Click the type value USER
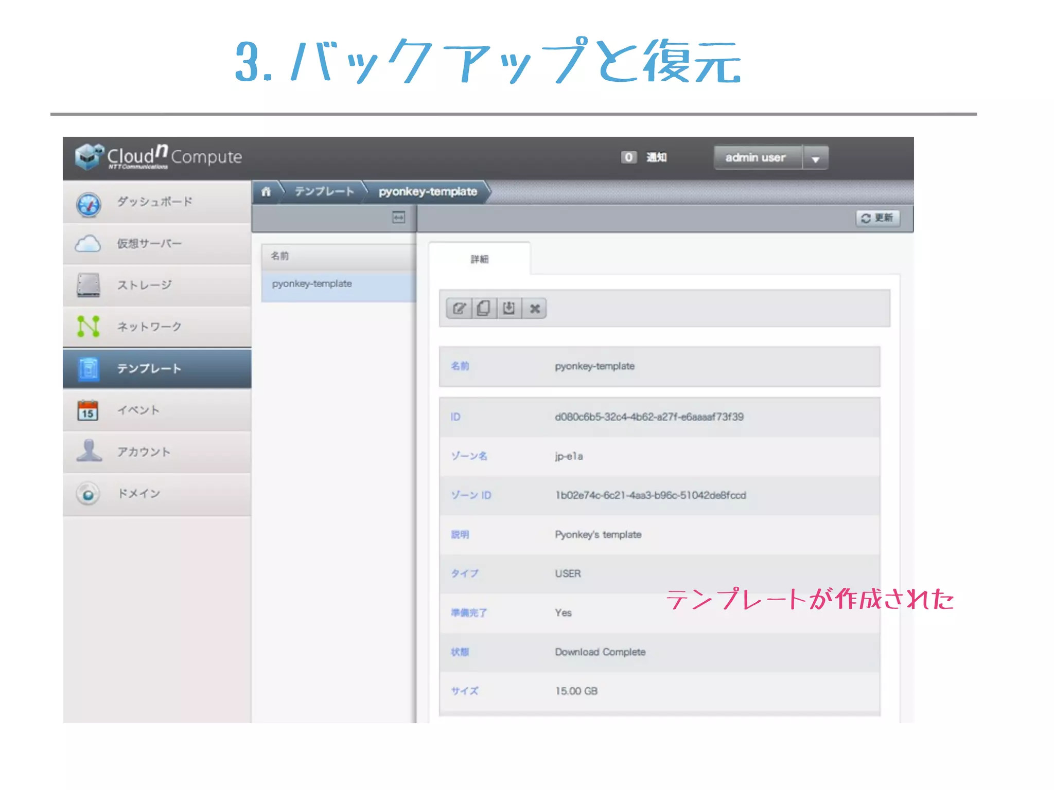Viewport: 1054px width, 790px height. point(568,574)
